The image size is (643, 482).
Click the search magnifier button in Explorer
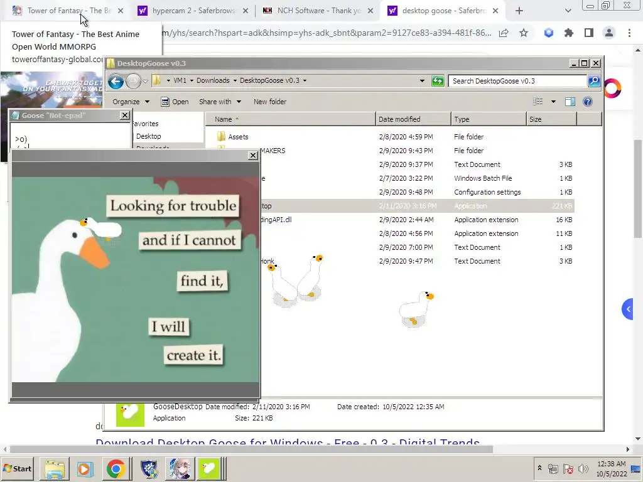coord(594,81)
